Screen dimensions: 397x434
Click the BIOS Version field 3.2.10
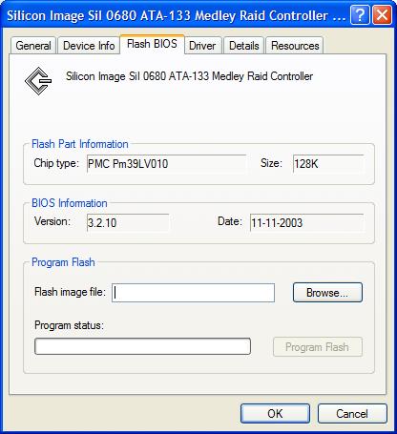pyautogui.click(x=128, y=222)
